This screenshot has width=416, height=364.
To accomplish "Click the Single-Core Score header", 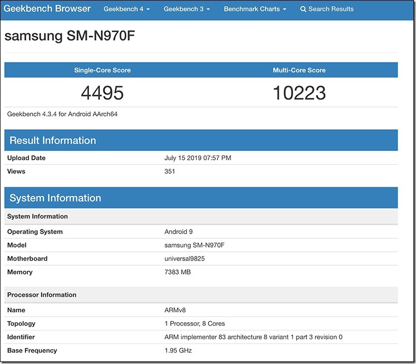I will pos(102,70).
